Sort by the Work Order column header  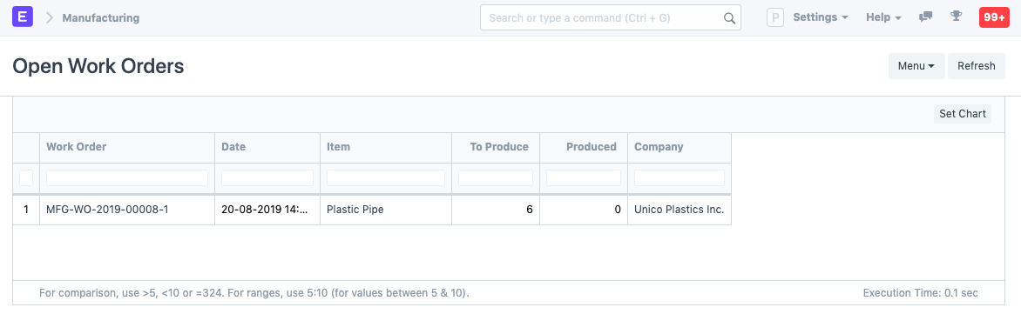point(76,147)
